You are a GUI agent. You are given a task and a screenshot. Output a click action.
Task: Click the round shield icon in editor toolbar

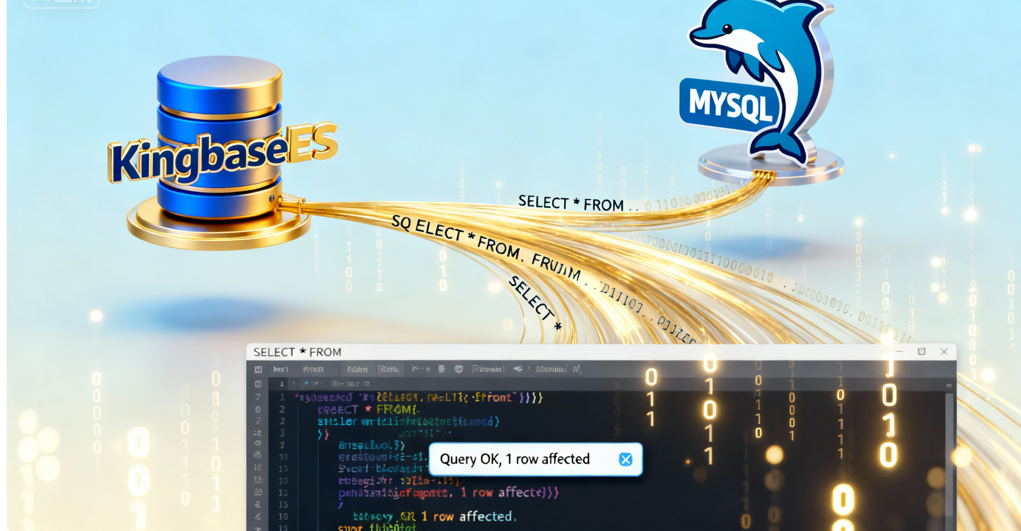click(x=458, y=369)
